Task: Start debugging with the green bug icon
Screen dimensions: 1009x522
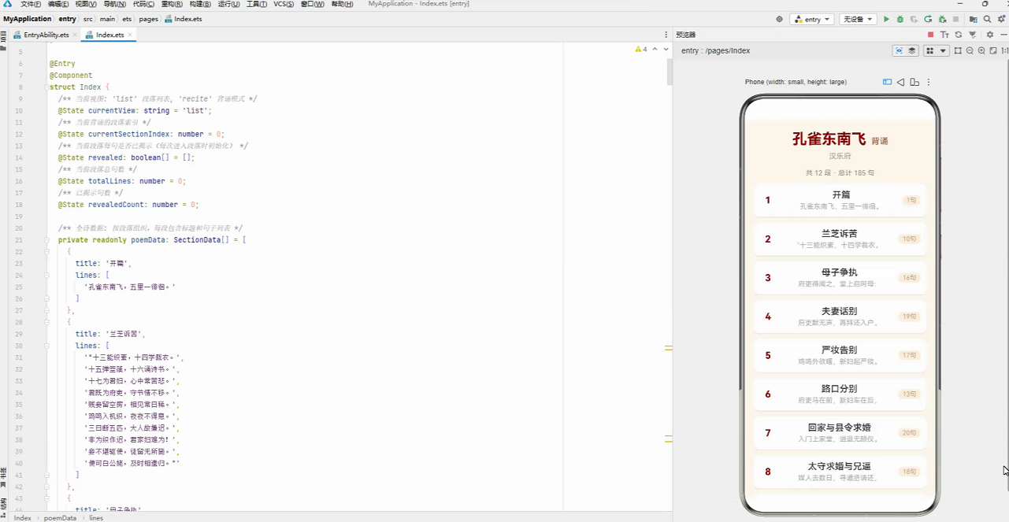Action: (x=900, y=19)
